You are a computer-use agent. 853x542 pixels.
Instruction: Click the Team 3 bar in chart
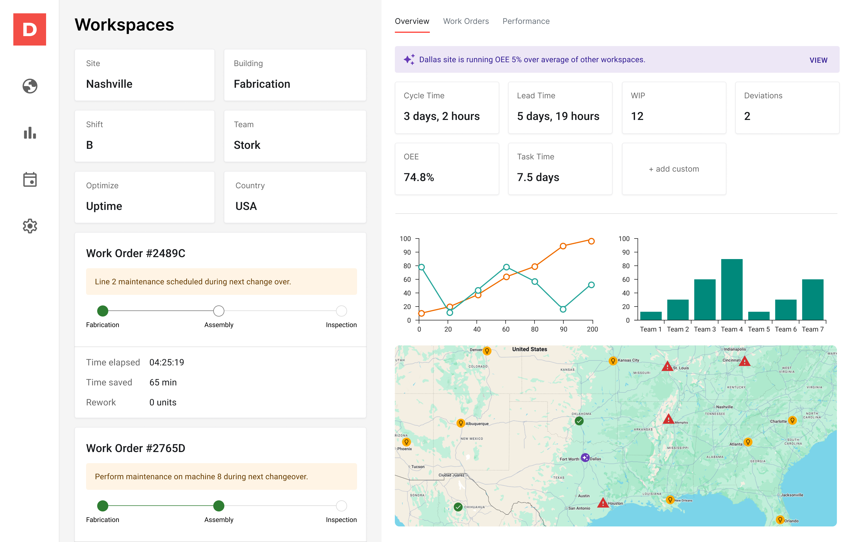pyautogui.click(x=704, y=300)
